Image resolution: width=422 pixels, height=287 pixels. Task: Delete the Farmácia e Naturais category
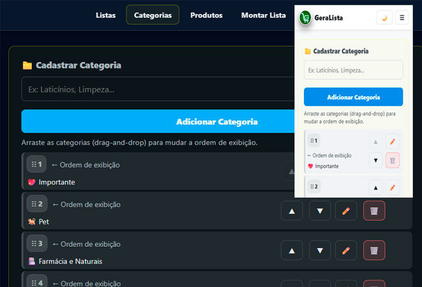tap(374, 251)
